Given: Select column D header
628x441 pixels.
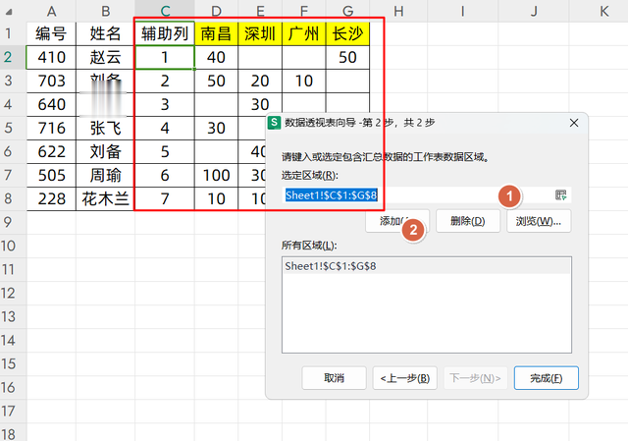Looking at the screenshot, I should 216,10.
